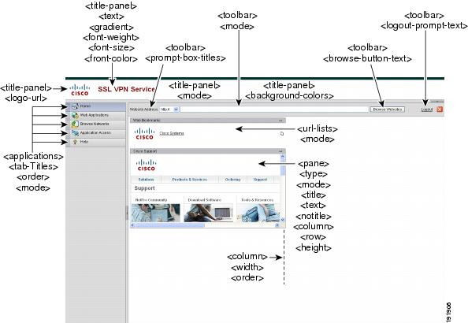Follow the Cisco Systems bookmark link
This screenshot has width=468, height=323.
[x=172, y=133]
